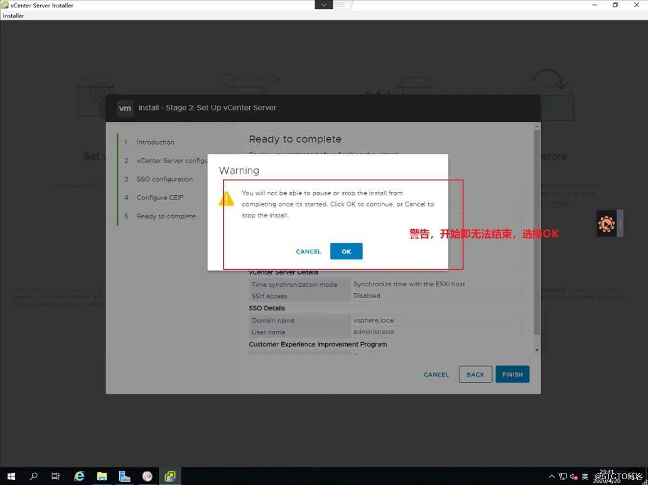Select SSO configuration step
This screenshot has height=485, width=648.
[x=165, y=179]
